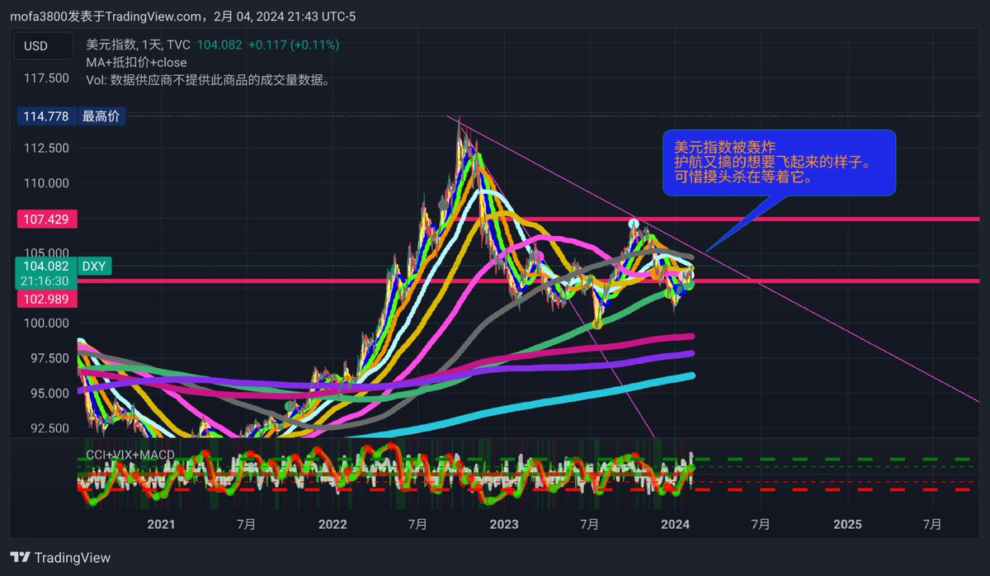Click the Vol indicator legend line
Screen dimensions: 990x576
point(208,80)
